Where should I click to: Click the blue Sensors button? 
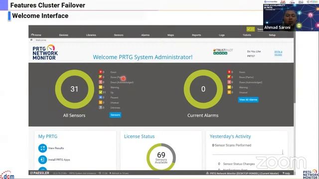[x=115, y=115]
